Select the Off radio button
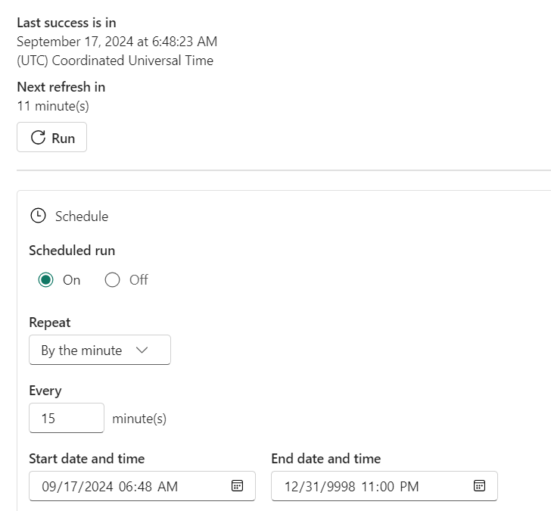 (113, 279)
